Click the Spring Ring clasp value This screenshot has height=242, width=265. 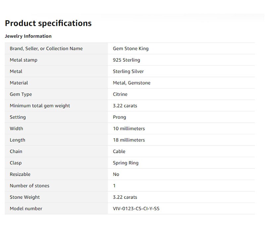click(126, 163)
